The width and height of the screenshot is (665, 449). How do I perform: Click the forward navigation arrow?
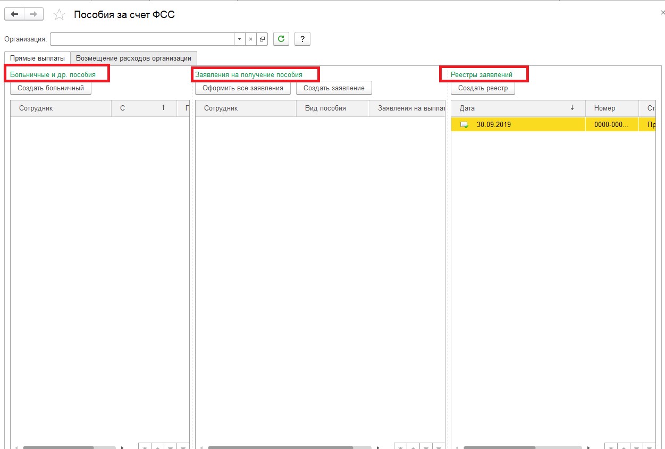tap(33, 14)
